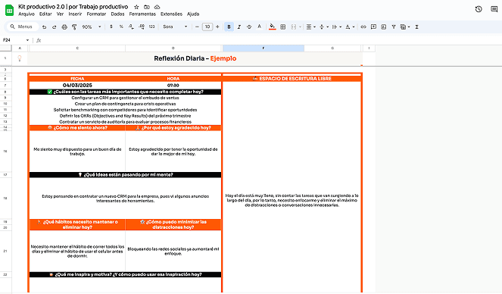The width and height of the screenshot is (502, 294).
Task: Open the Extensões menu
Action: 171,14
